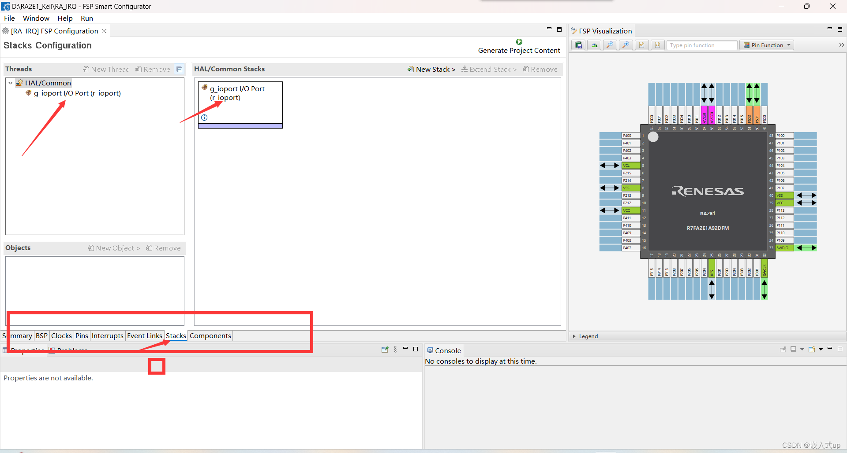The height and width of the screenshot is (453, 847).
Task: Switch to the BSP tab
Action: click(x=41, y=336)
